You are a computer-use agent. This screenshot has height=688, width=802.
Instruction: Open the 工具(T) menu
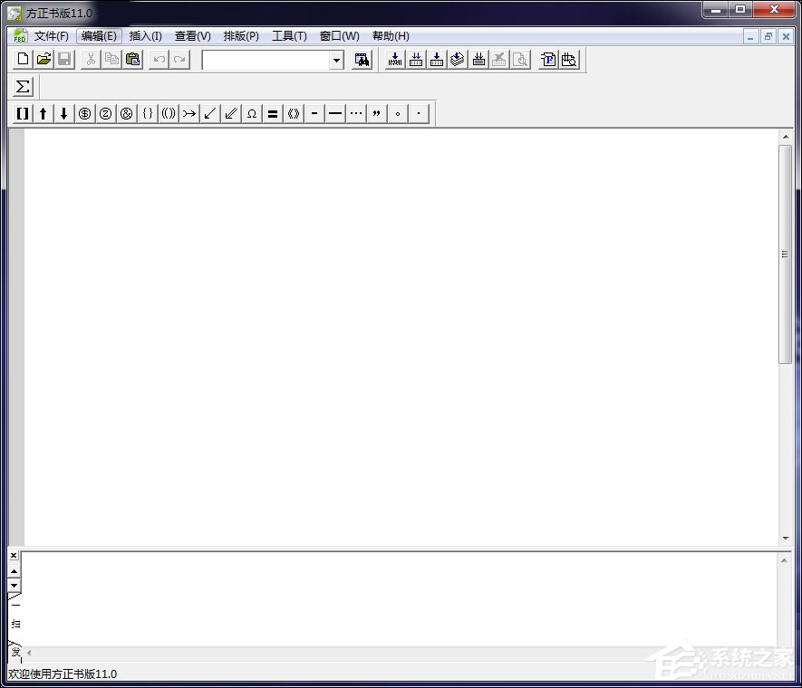(x=289, y=36)
